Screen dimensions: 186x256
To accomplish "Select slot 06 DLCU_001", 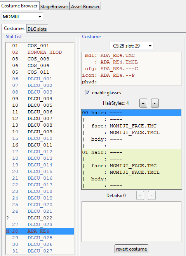I will coord(40,79).
